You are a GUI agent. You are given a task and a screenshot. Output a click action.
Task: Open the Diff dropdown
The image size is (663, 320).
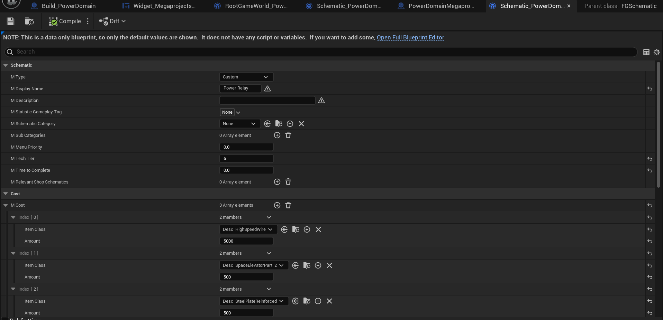click(112, 21)
